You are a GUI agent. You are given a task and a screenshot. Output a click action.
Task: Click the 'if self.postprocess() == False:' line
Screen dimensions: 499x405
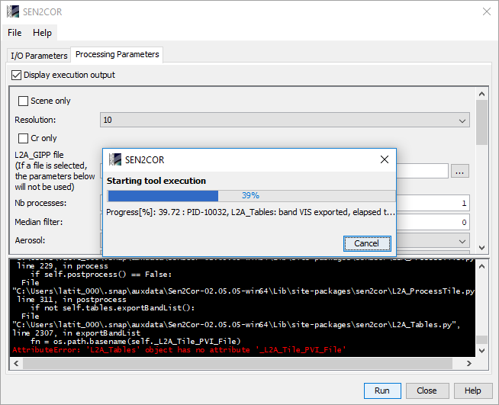point(101,275)
